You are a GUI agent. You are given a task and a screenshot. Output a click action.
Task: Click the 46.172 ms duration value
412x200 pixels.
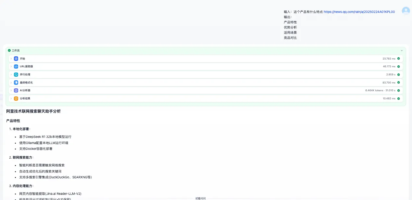(389, 66)
